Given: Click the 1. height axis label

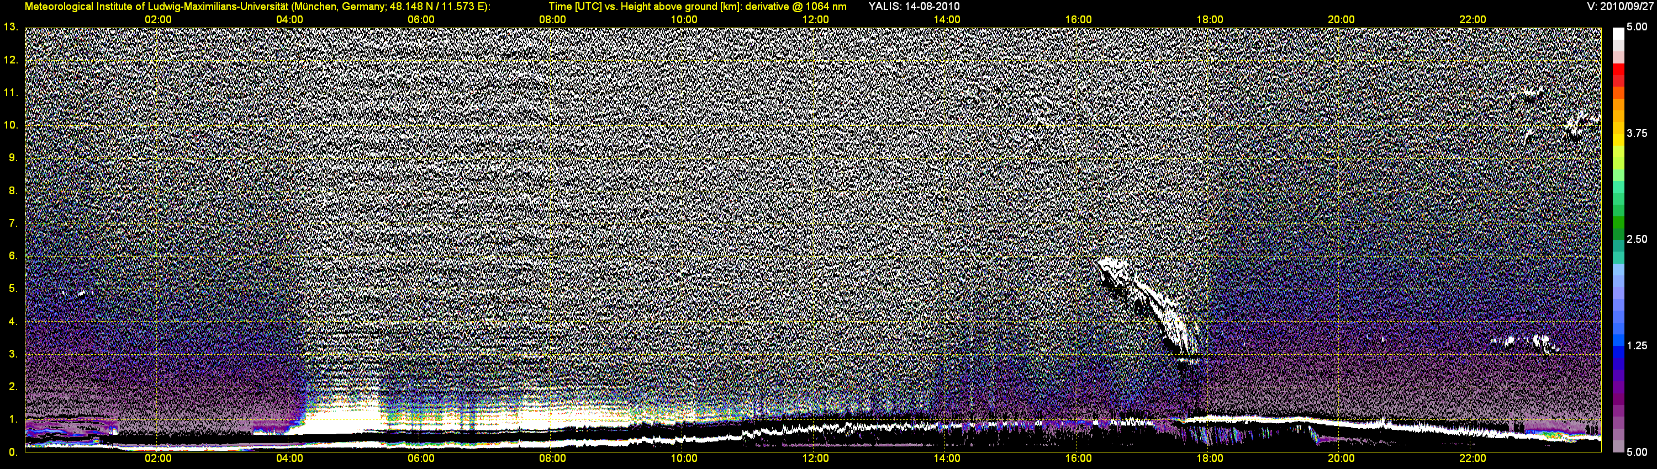Looking at the screenshot, I should click(x=13, y=419).
